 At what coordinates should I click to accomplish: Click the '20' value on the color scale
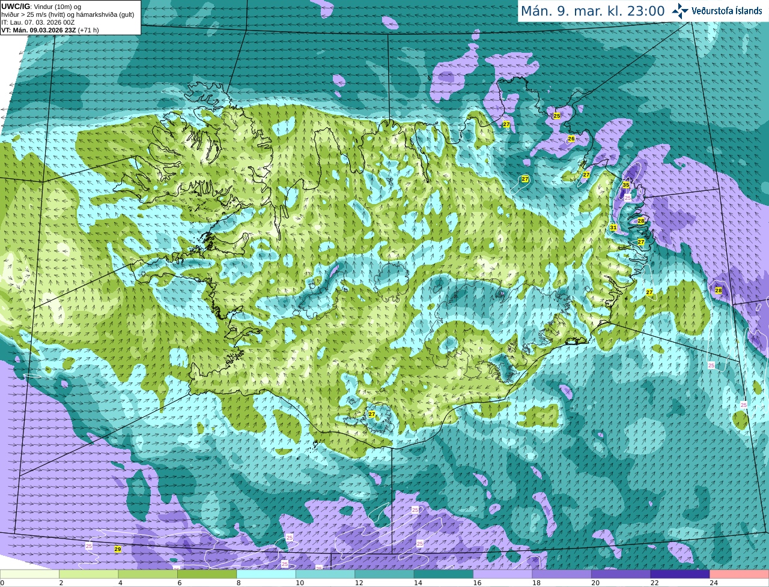click(595, 583)
